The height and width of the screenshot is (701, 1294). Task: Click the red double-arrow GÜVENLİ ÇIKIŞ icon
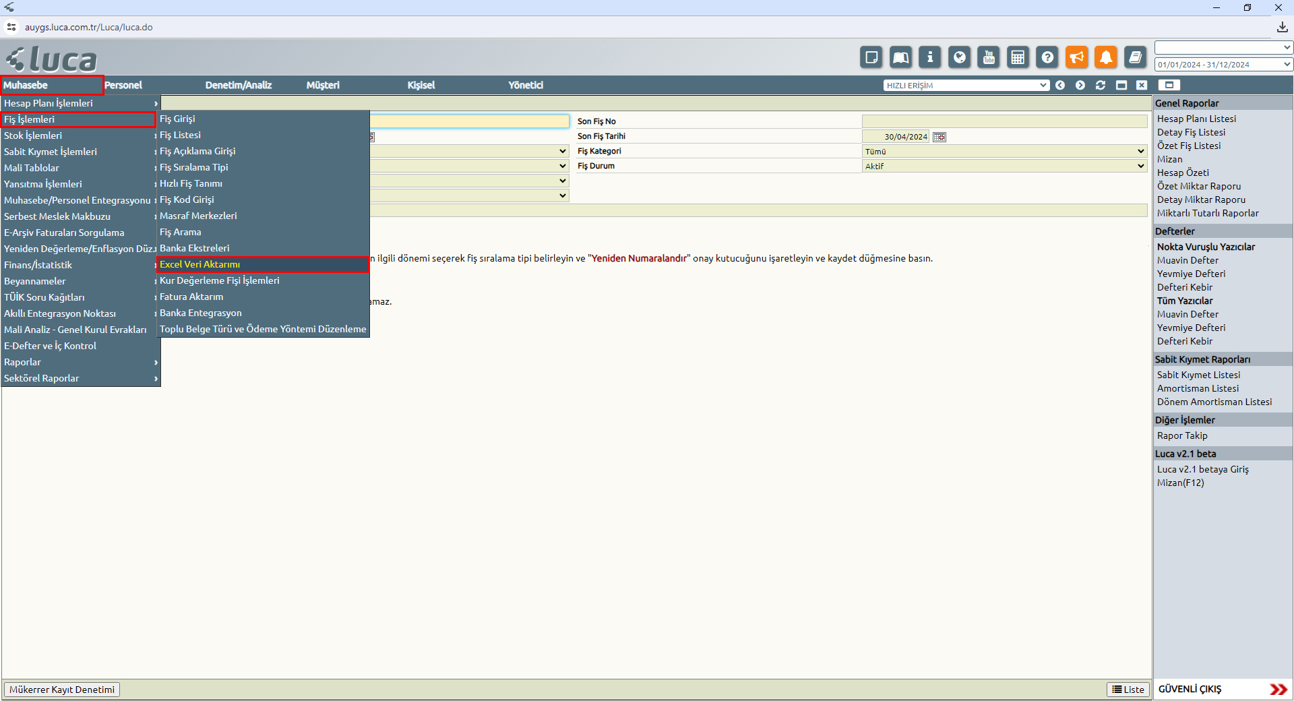coord(1278,689)
